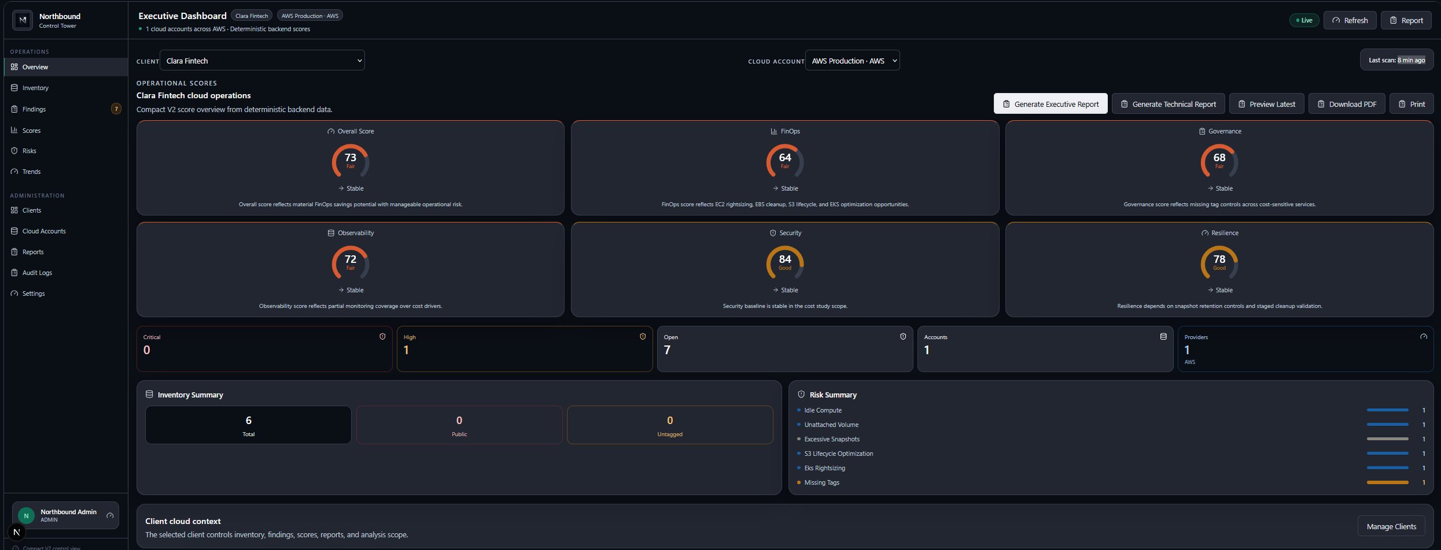This screenshot has width=1441, height=550.
Task: Click the Live status indicator
Action: coord(1304,20)
